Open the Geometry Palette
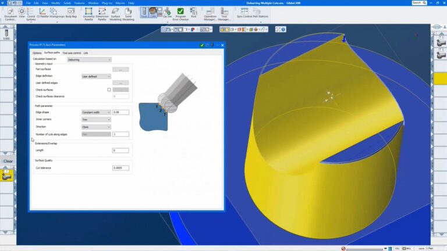 coord(88,14)
